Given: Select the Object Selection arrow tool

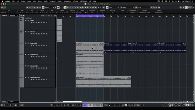Looking at the screenshot, I should pyautogui.click(x=65, y=7).
